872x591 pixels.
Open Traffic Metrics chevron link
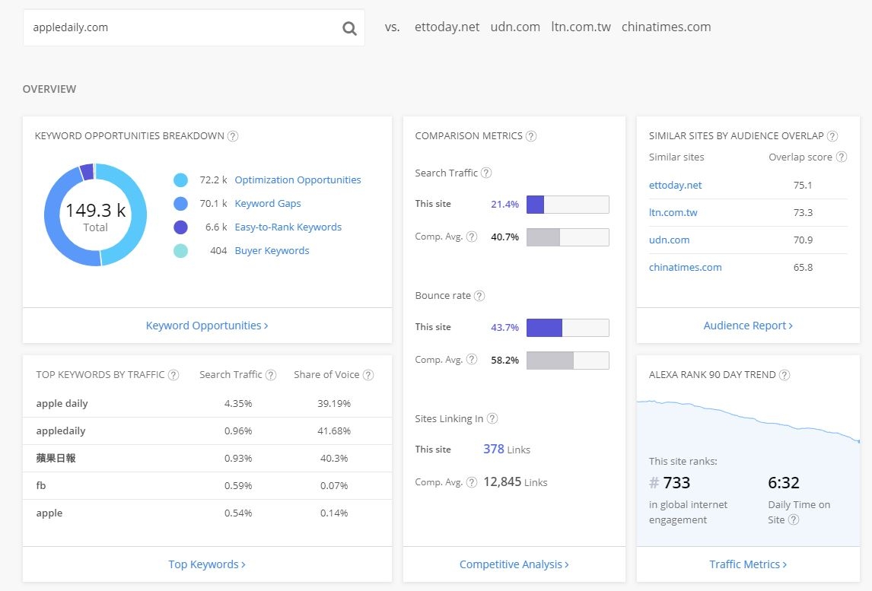click(748, 564)
